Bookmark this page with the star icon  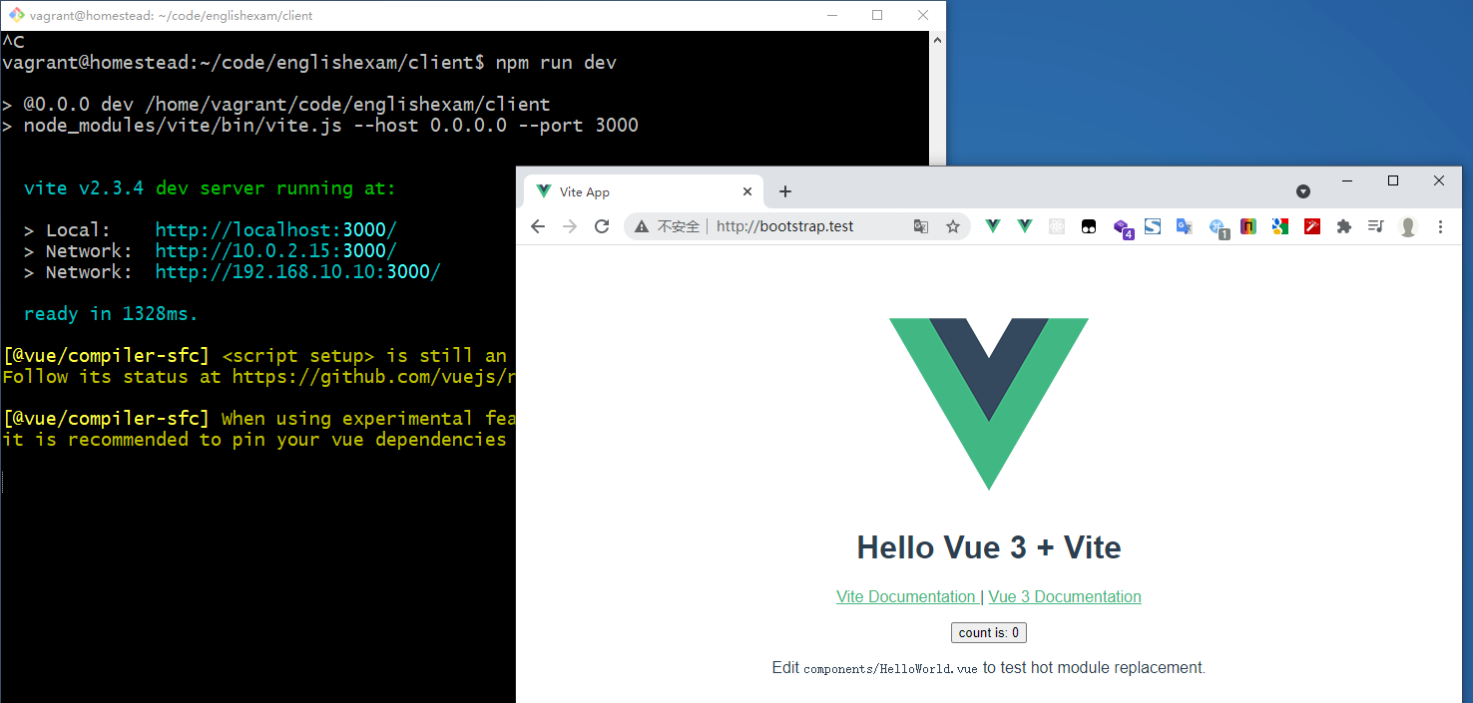point(953,226)
